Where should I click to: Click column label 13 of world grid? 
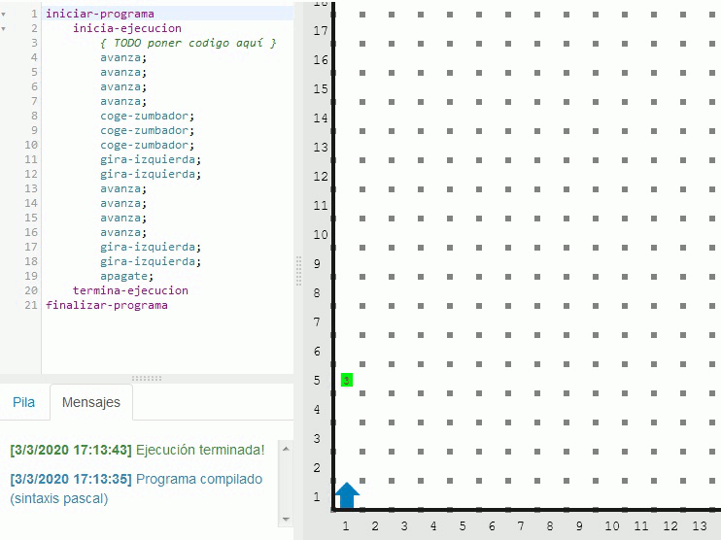click(700, 525)
